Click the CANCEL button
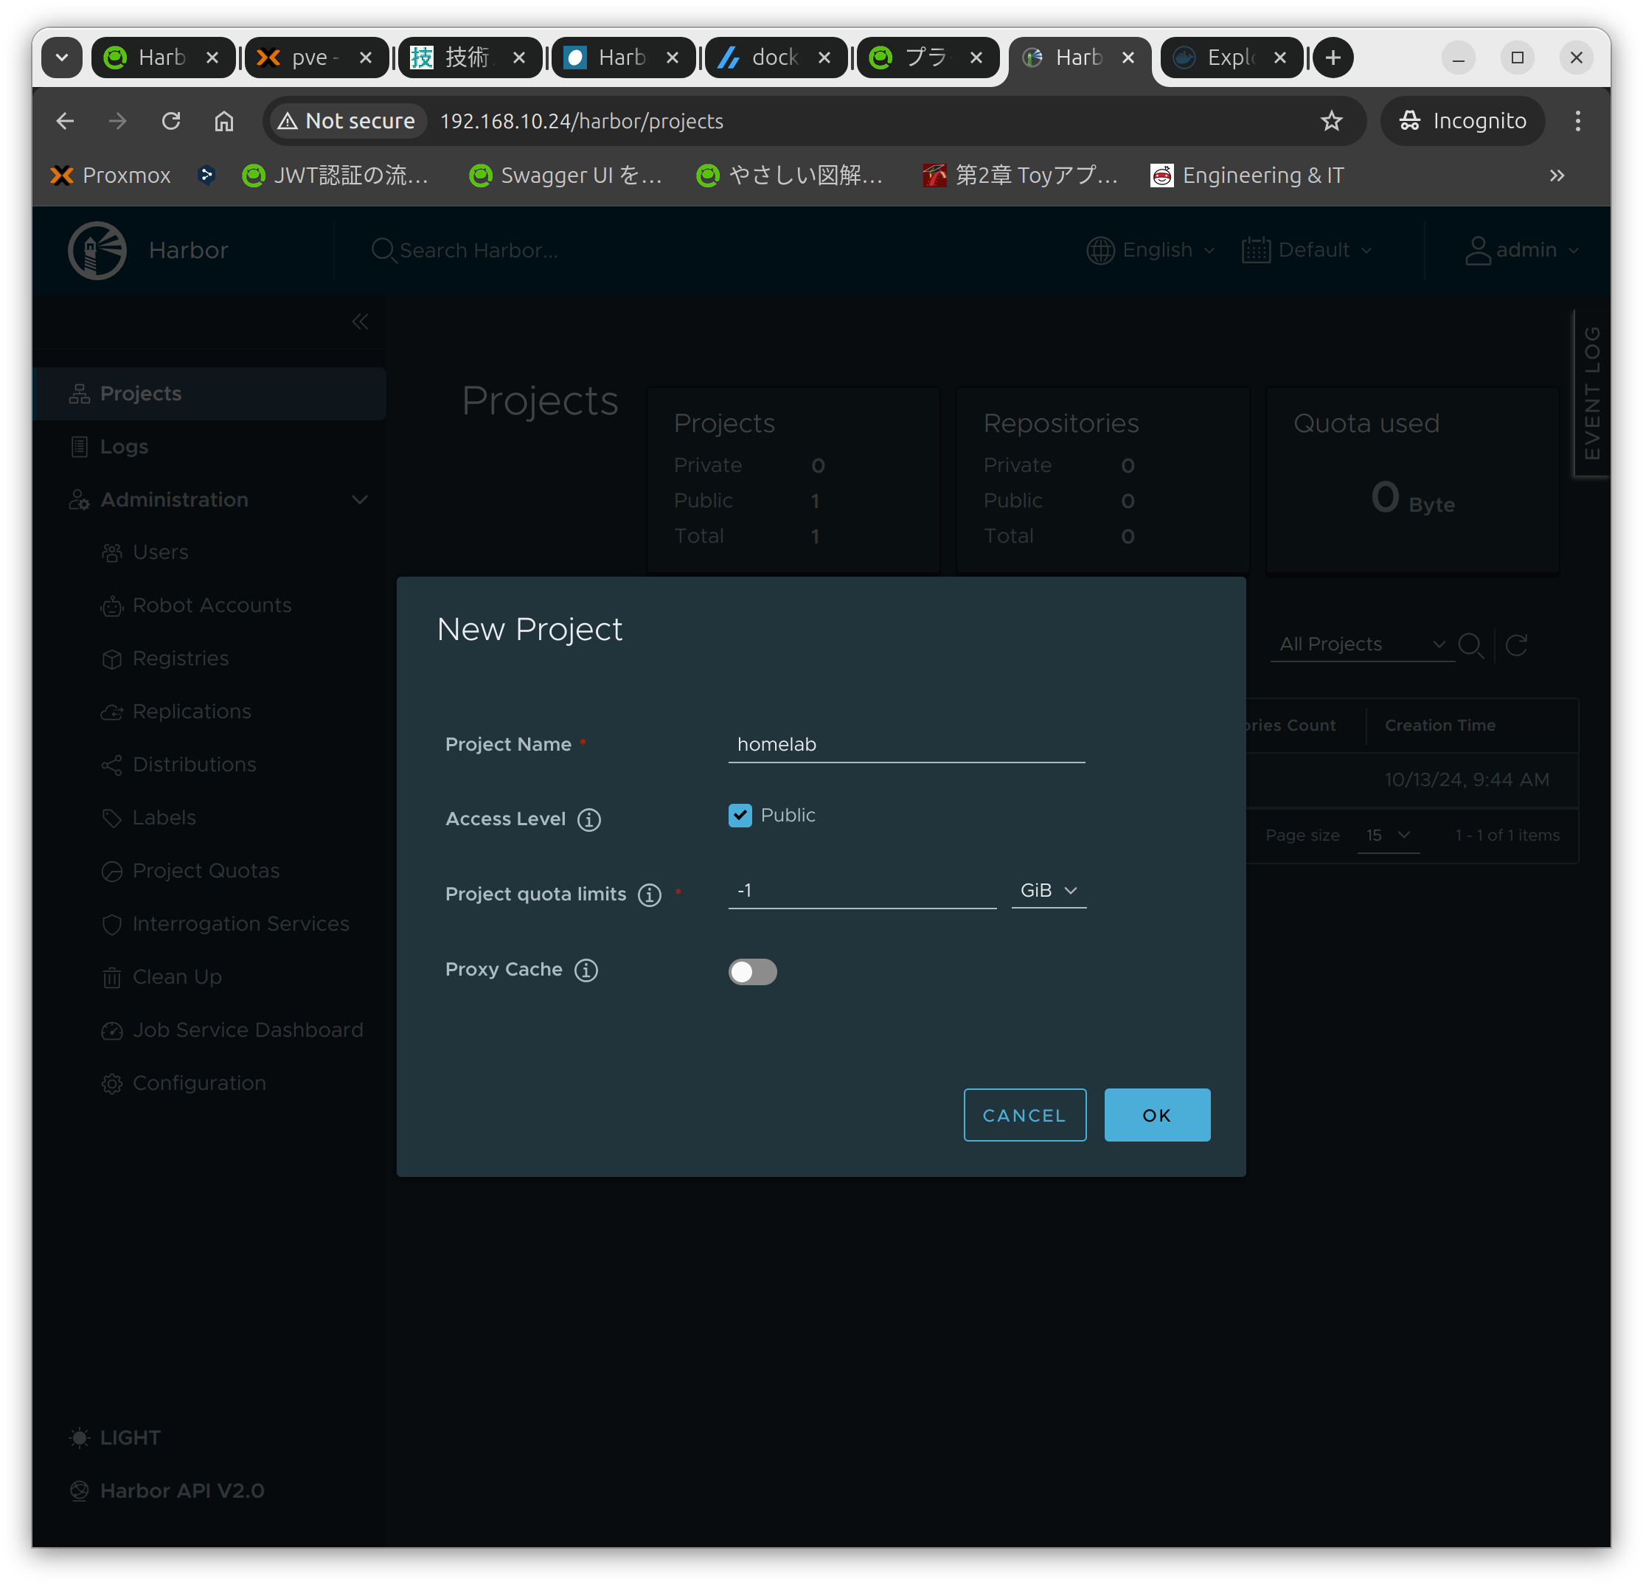1643x1584 pixels. (x=1024, y=1115)
